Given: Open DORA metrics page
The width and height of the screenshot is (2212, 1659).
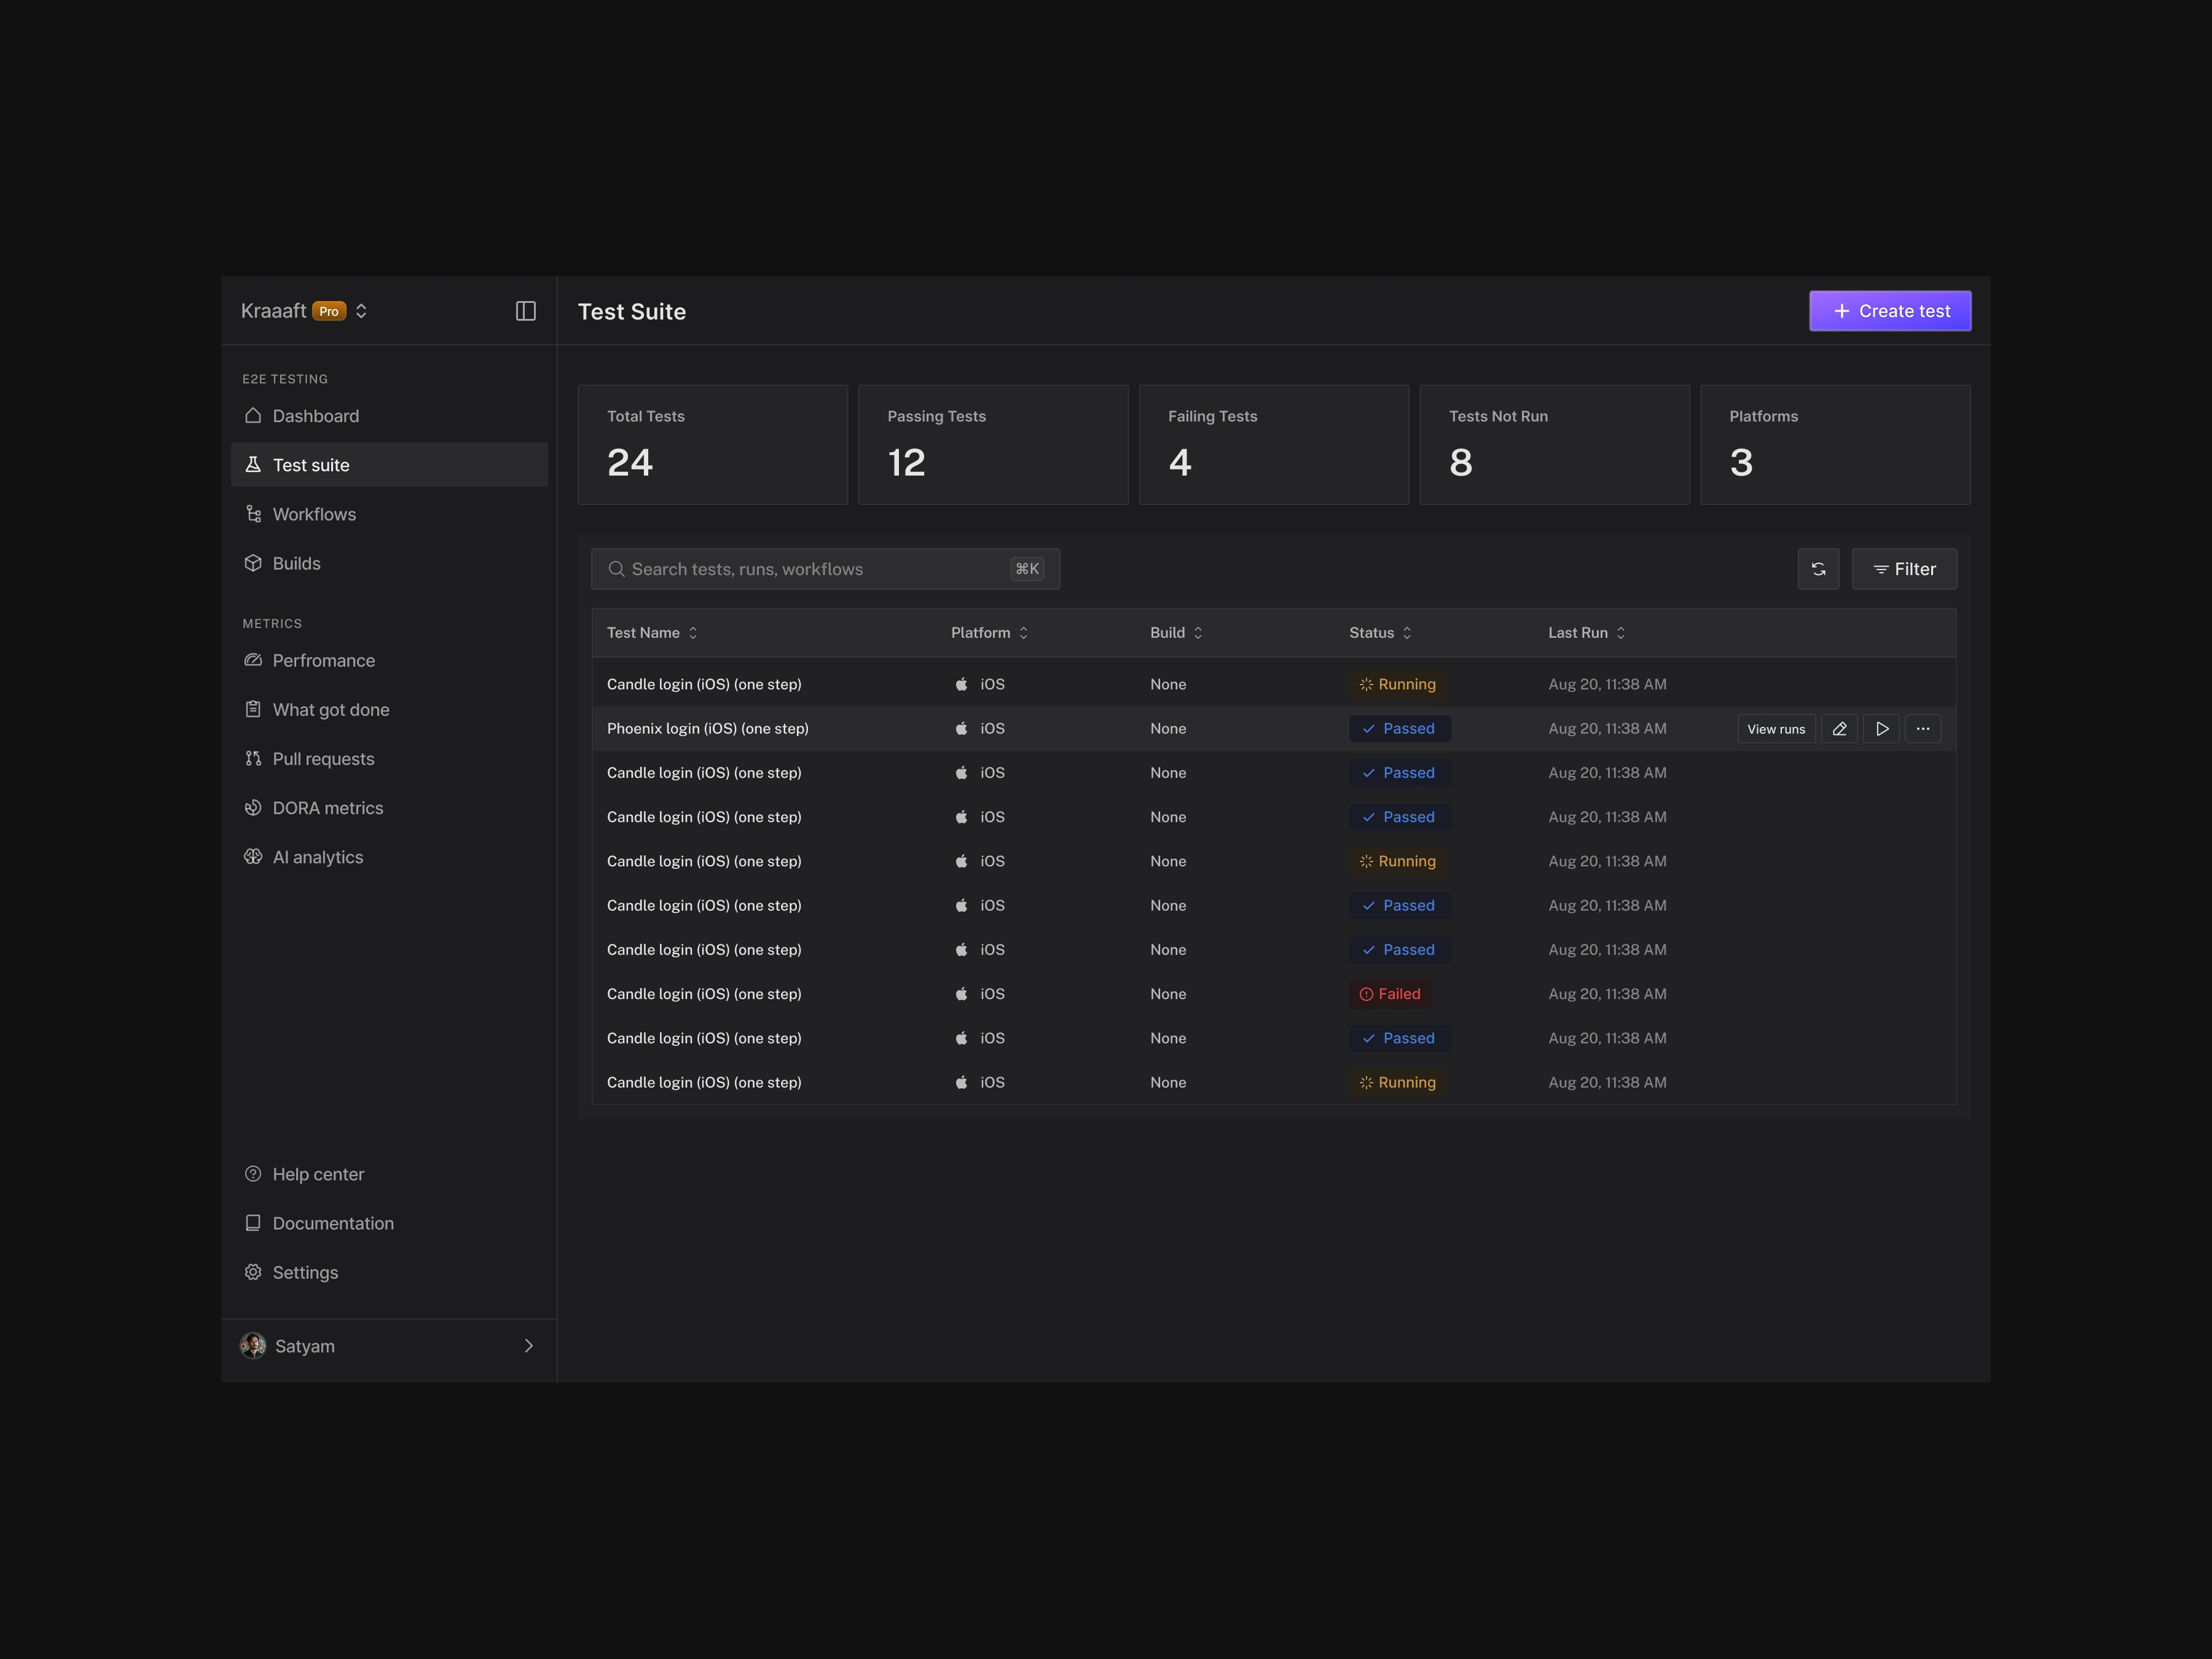Looking at the screenshot, I should click(x=327, y=808).
